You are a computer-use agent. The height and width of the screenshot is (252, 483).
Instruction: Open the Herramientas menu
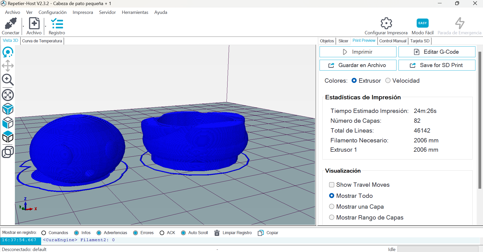(x=135, y=12)
